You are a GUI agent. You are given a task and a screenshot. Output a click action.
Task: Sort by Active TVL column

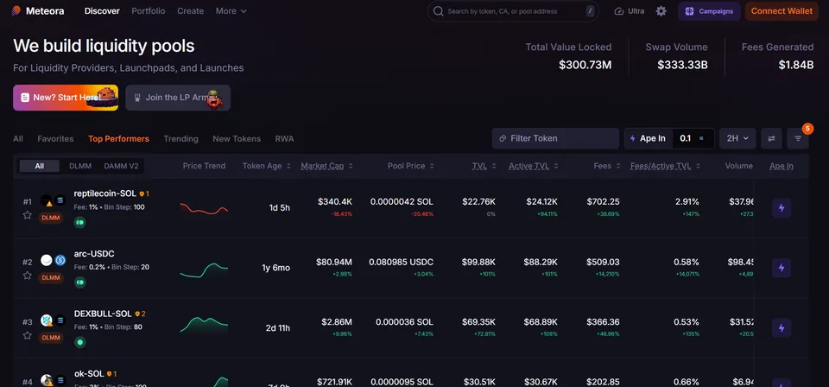pos(534,166)
